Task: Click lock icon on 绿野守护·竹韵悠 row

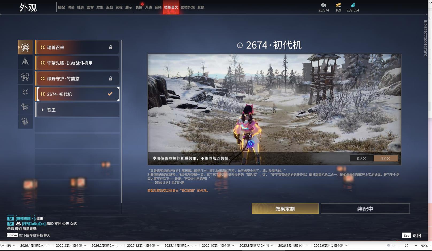Action: 110,79
